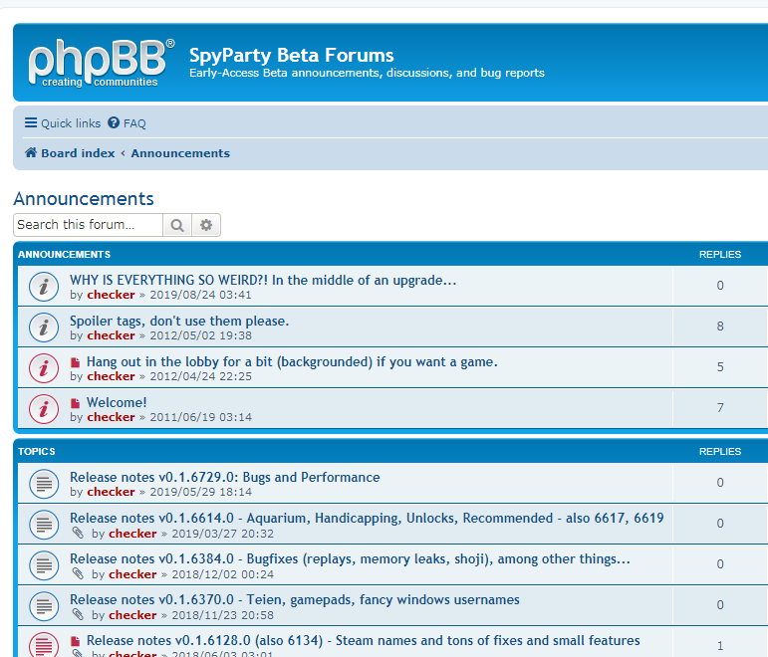The image size is (768, 657).
Task: Click the Announcements forum title heading
Action: click(x=84, y=199)
